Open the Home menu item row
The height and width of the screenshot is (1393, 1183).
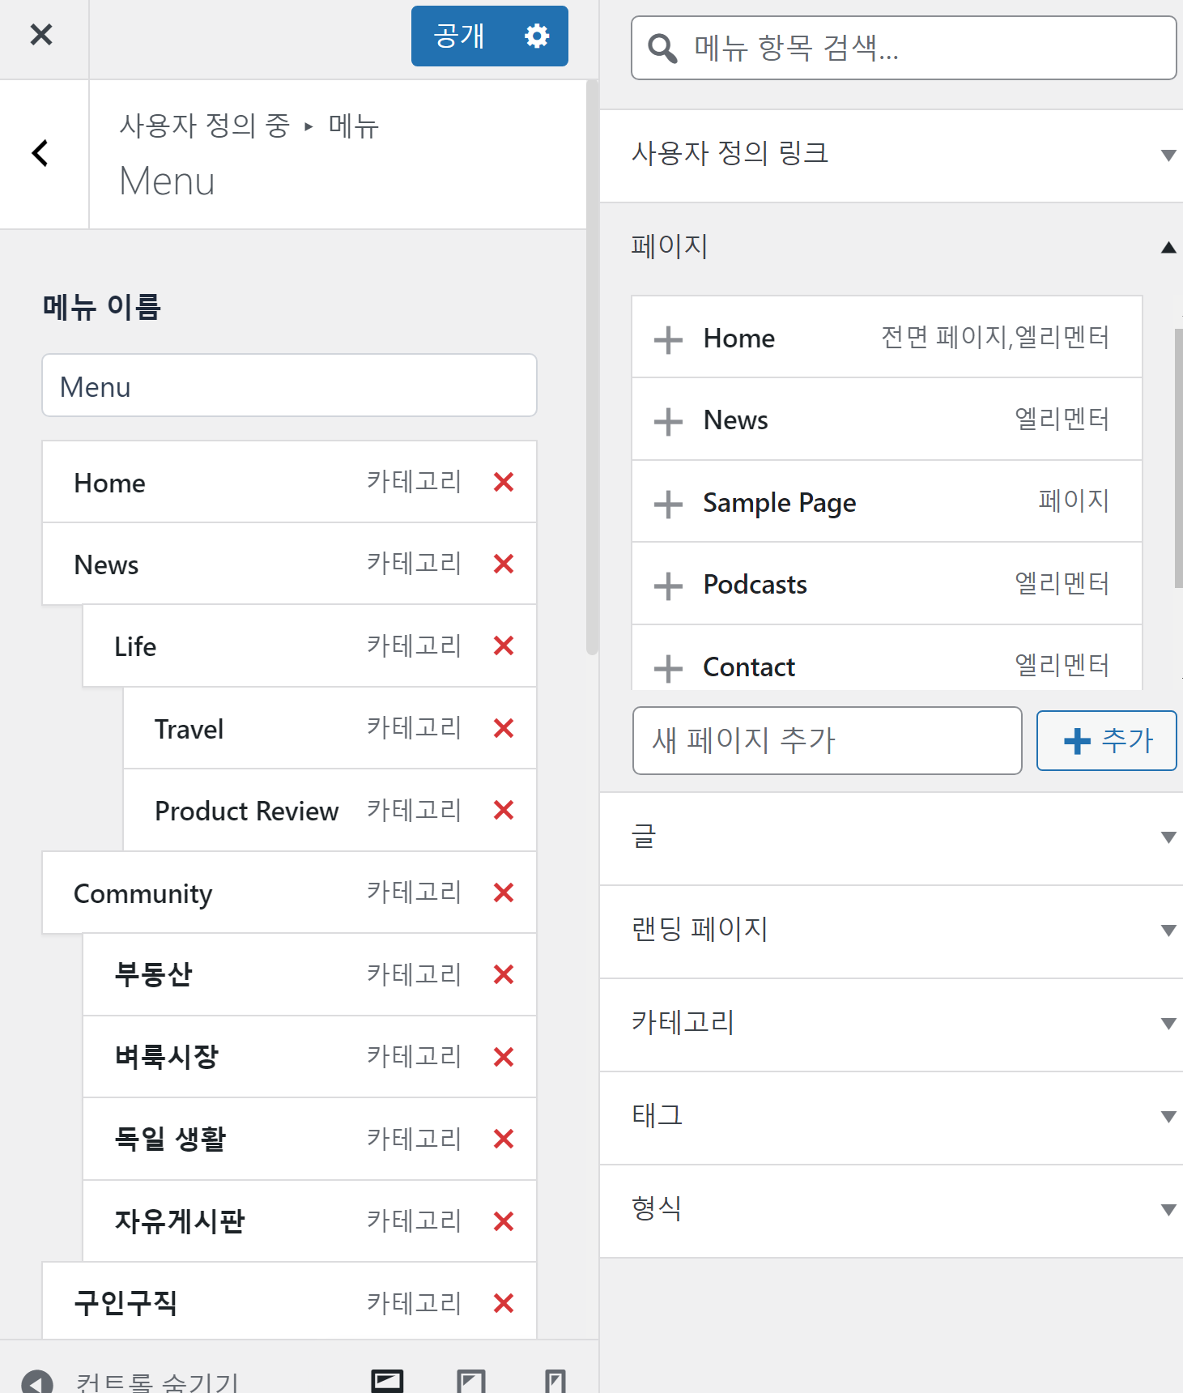click(289, 482)
